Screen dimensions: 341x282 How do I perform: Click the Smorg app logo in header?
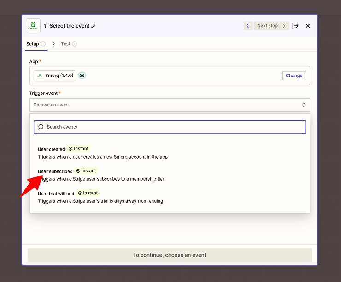click(x=33, y=26)
